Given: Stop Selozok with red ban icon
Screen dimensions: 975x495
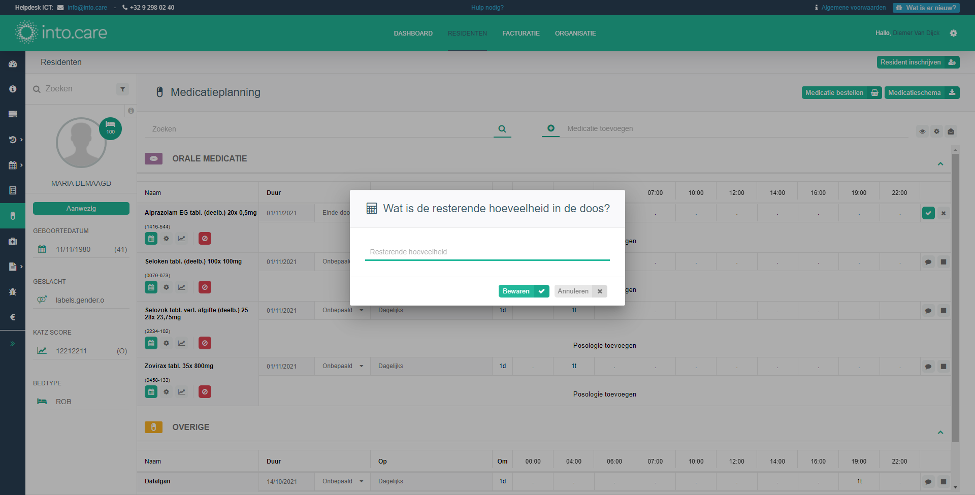Looking at the screenshot, I should click(205, 343).
